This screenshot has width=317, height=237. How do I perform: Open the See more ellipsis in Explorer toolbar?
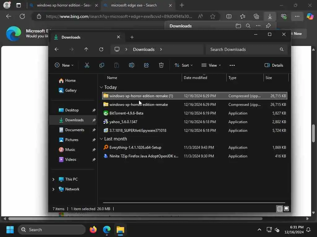click(x=232, y=65)
